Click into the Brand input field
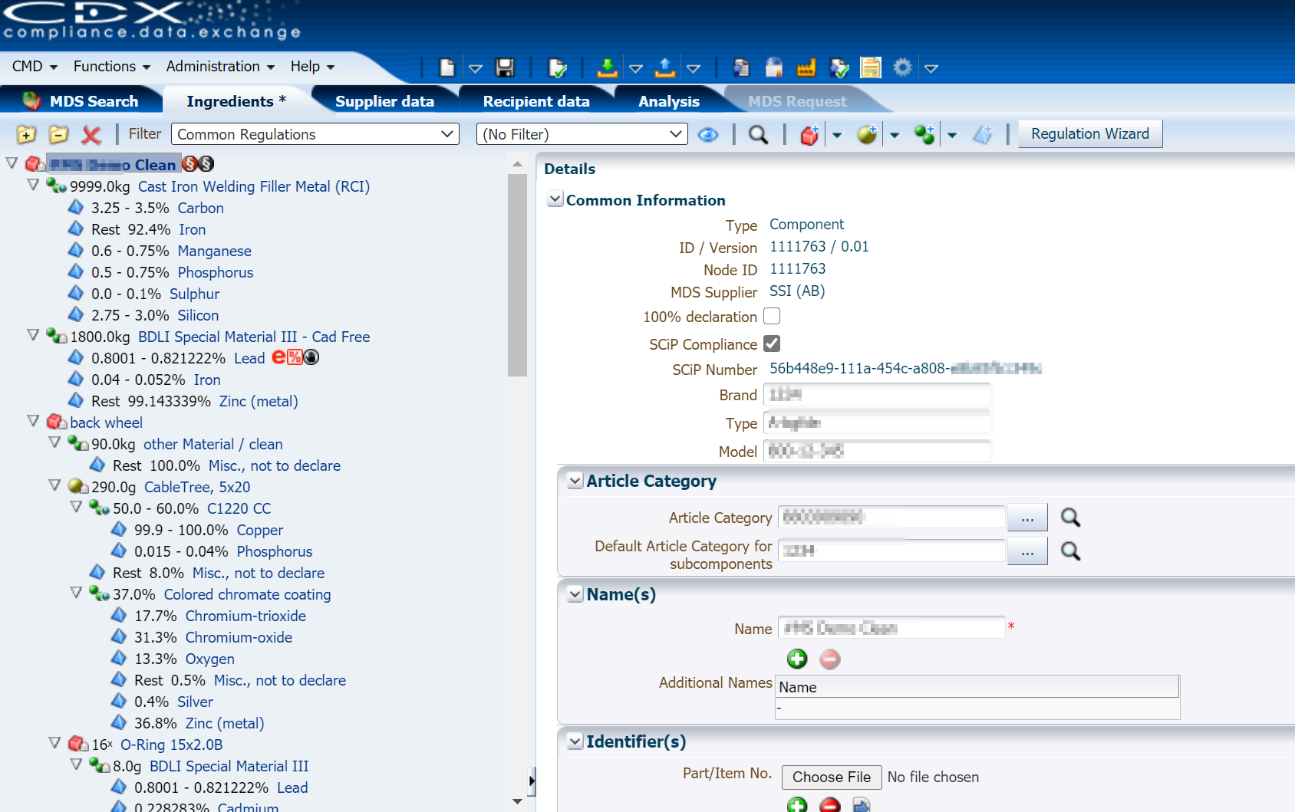The height and width of the screenshot is (812, 1295). coord(877,394)
